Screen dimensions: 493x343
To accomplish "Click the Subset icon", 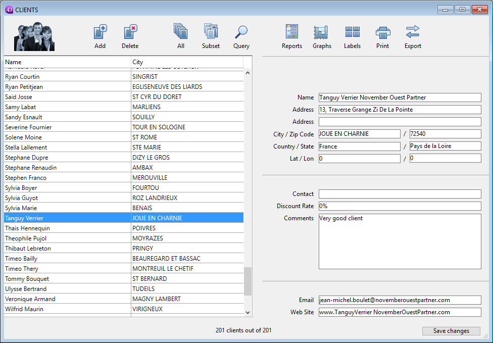I will click(x=211, y=32).
